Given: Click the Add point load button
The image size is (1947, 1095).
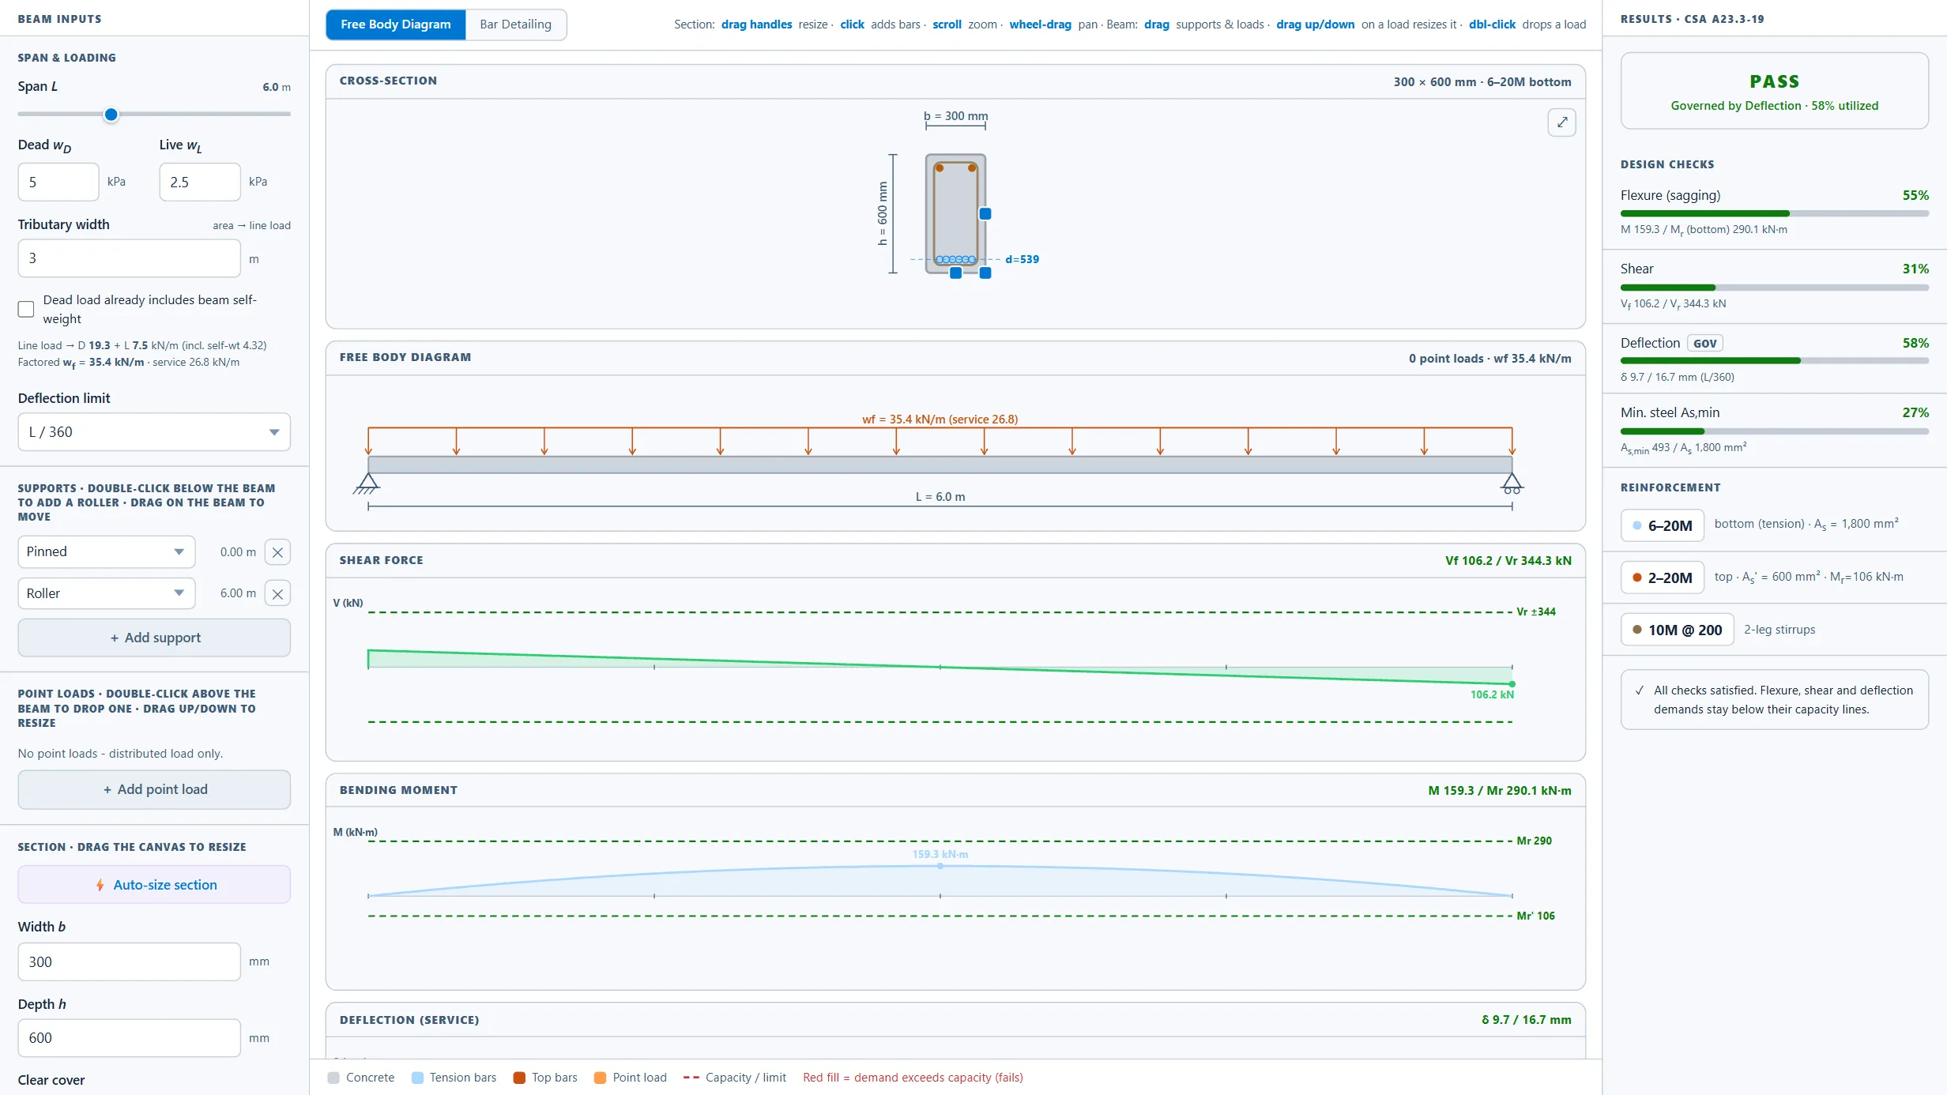Looking at the screenshot, I should click(x=154, y=789).
